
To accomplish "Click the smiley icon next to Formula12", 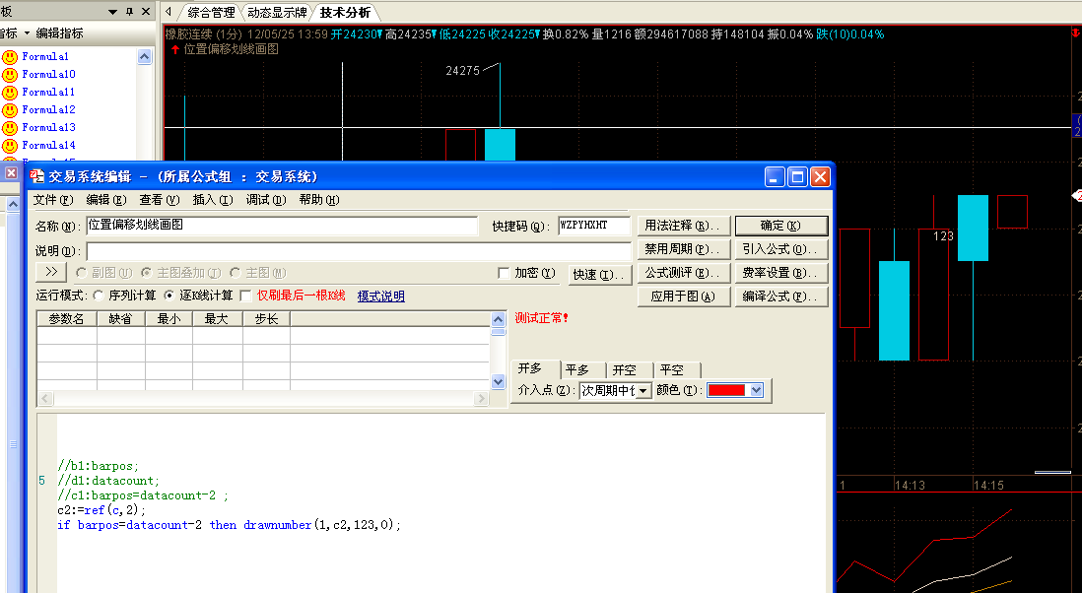I will click(x=10, y=110).
